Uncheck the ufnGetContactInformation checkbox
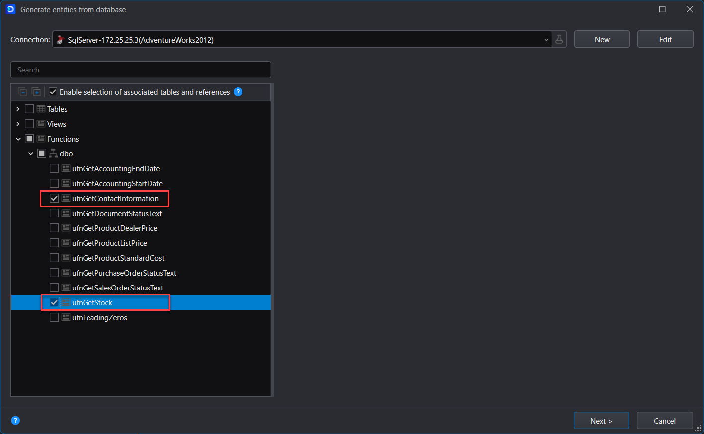Screen dimensions: 704x434 tap(54, 198)
